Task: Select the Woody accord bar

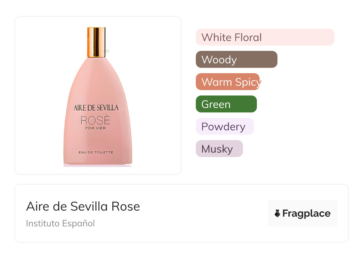Action: [x=236, y=59]
